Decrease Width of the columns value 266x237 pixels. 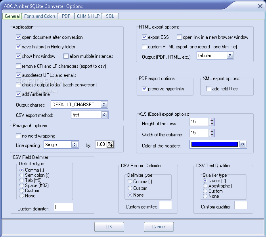pyautogui.click(x=212, y=135)
